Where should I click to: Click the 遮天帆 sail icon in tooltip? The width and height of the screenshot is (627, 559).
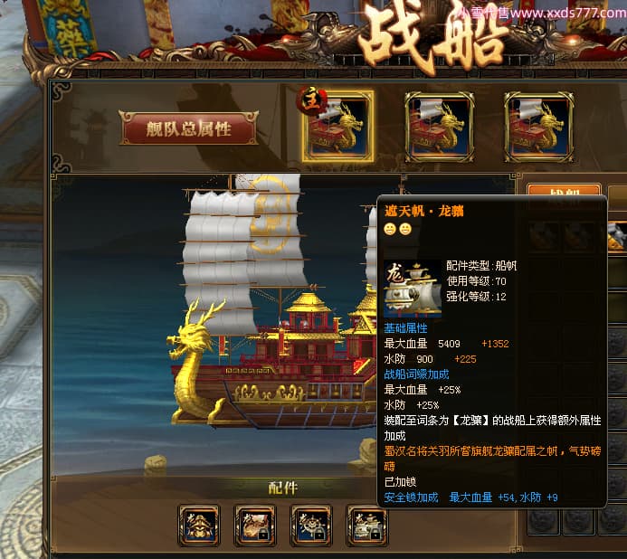click(413, 289)
